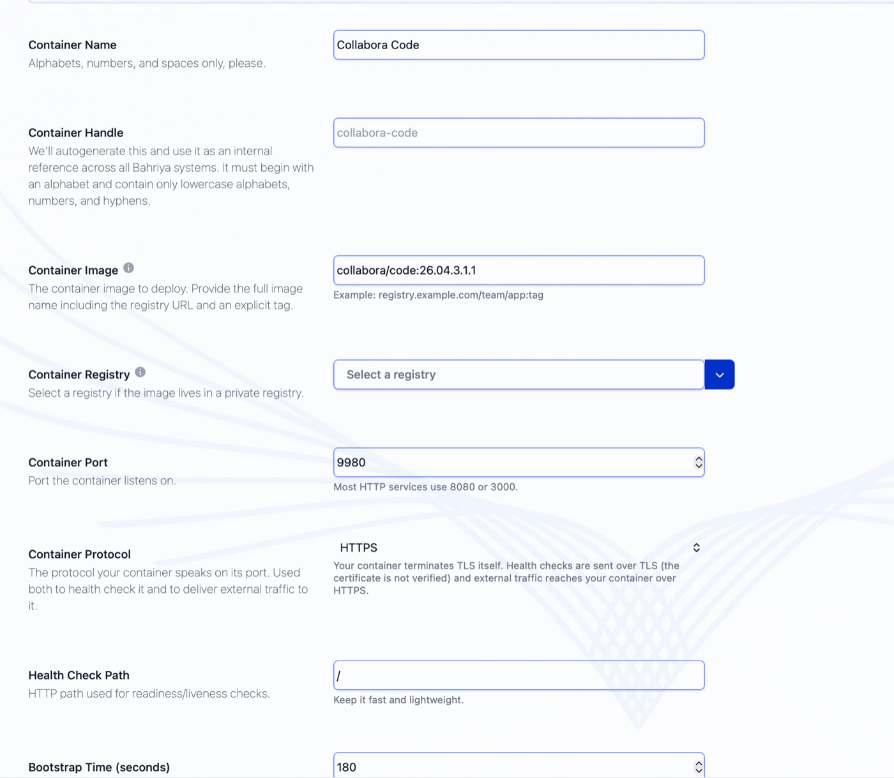Click the Container Handle field showing collabora-code
894x778 pixels.
click(x=519, y=133)
